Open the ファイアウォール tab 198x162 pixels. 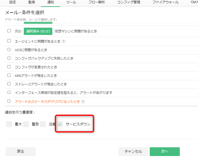[165, 2]
